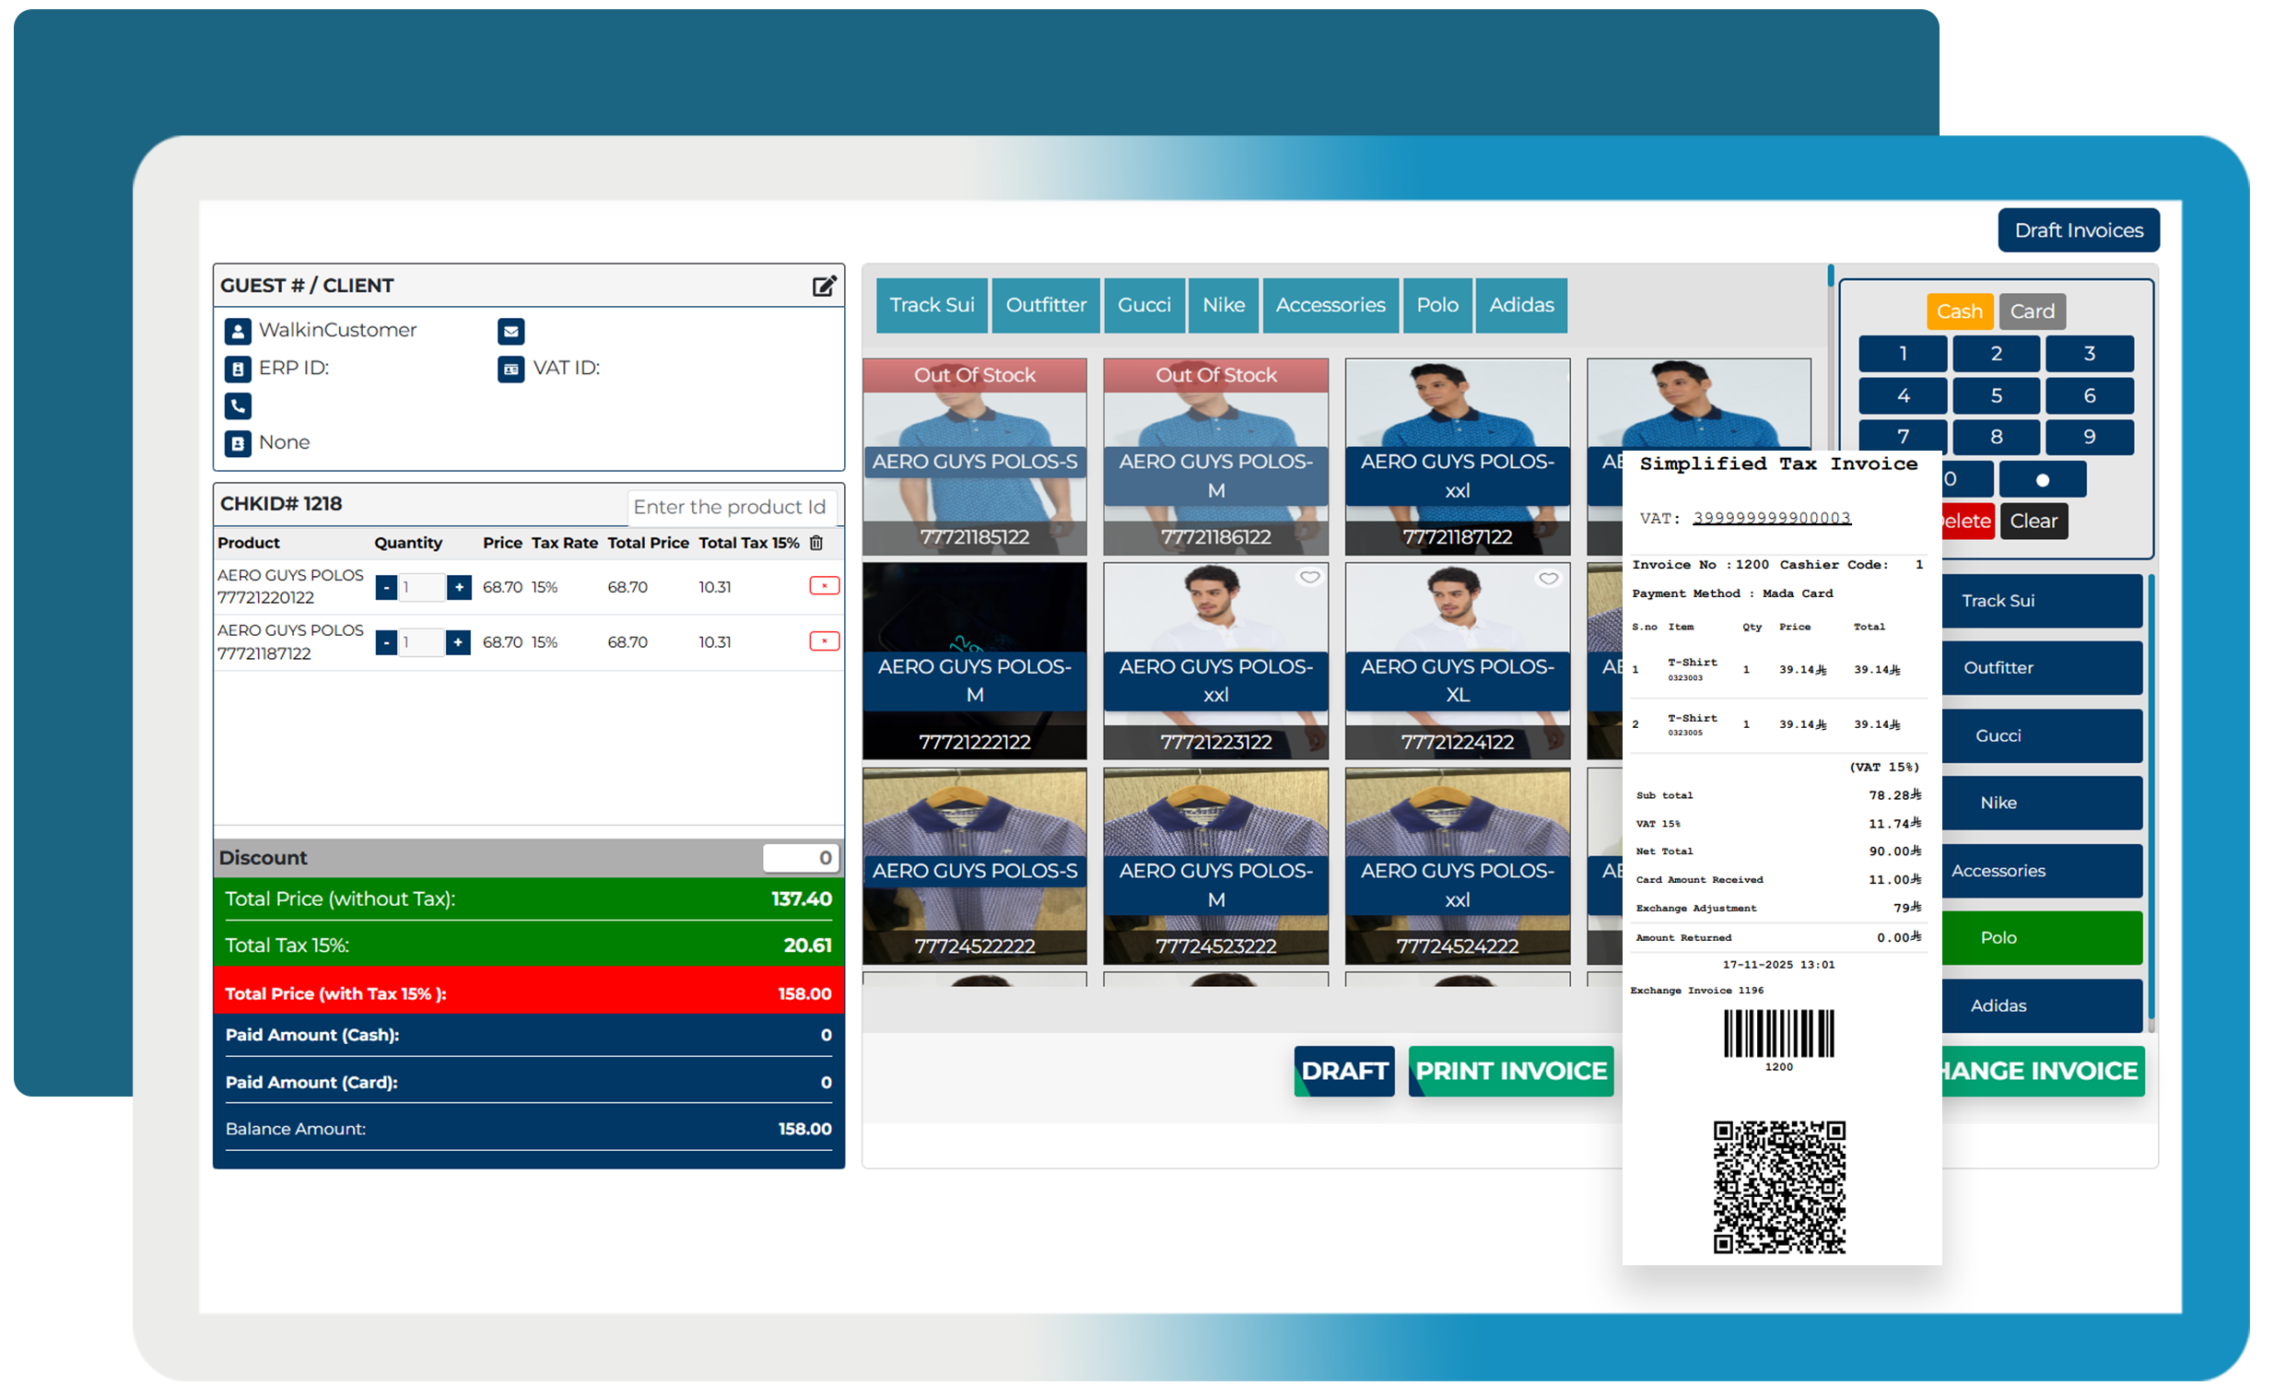Decrease the quantity of item 77721187122
2274x1397 pixels.
pyautogui.click(x=386, y=643)
